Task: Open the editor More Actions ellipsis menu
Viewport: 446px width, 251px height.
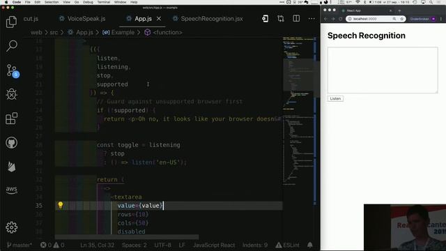Action: pyautogui.click(x=312, y=19)
